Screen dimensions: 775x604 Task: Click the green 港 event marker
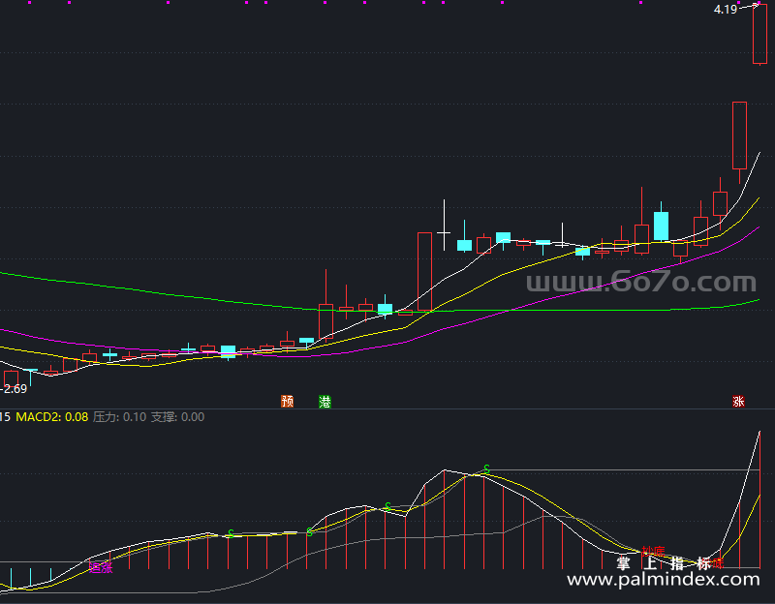pos(325,402)
